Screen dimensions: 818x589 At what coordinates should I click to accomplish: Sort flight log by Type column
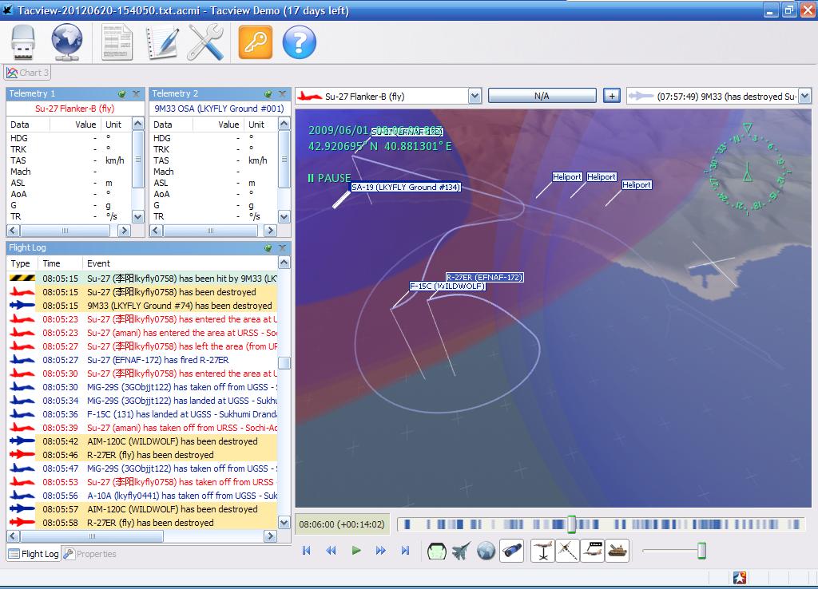point(22,263)
